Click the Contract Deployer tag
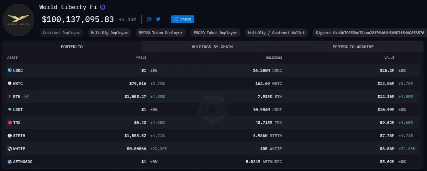Screen dimensions: 427x171 tap(62, 33)
